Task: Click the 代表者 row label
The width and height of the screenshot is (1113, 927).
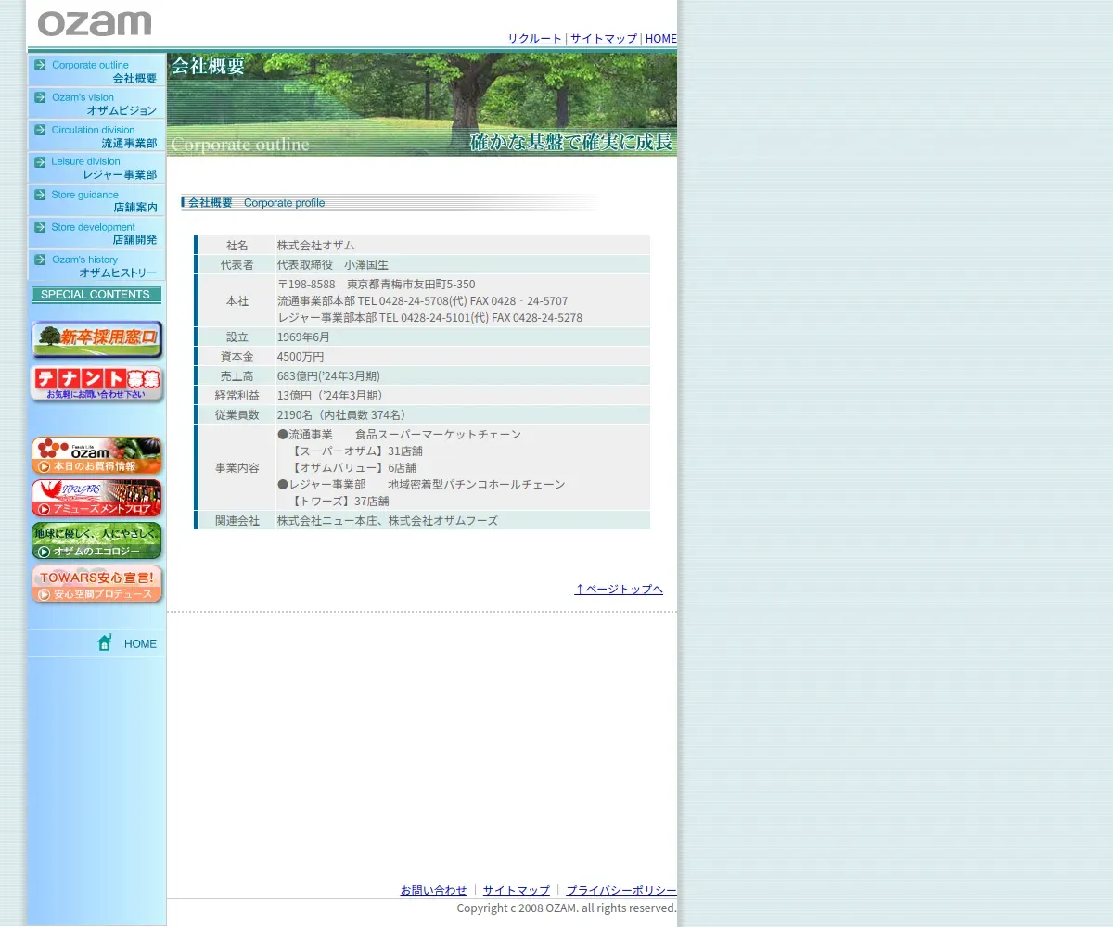Action: pyautogui.click(x=237, y=265)
